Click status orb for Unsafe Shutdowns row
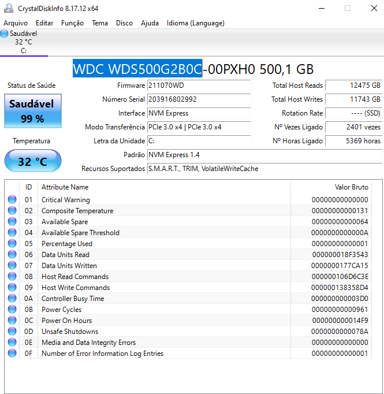Screen dimensions: 384x394 point(12,331)
